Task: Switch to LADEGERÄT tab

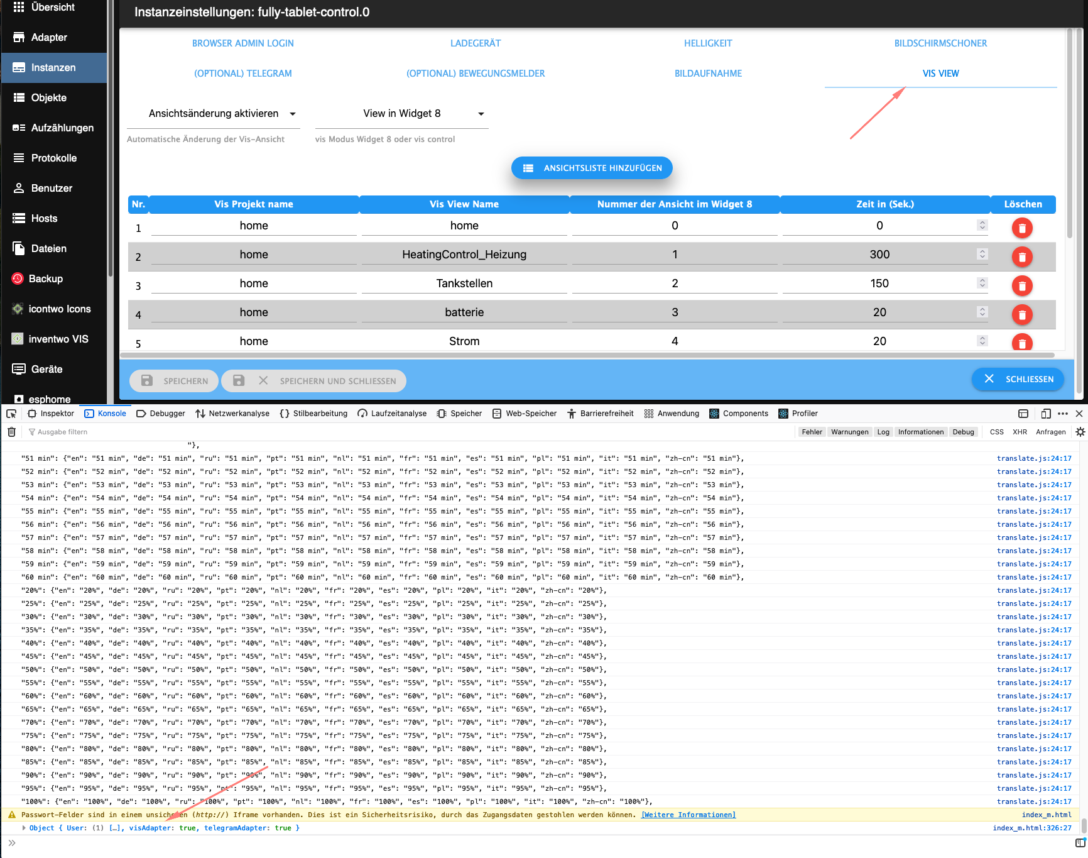Action: (476, 43)
